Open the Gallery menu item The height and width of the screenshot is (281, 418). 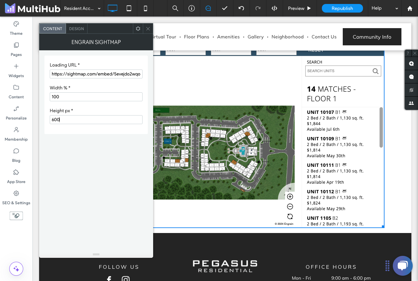pyautogui.click(x=256, y=37)
